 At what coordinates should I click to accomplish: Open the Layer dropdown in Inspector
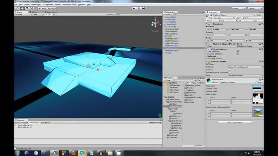253,18
